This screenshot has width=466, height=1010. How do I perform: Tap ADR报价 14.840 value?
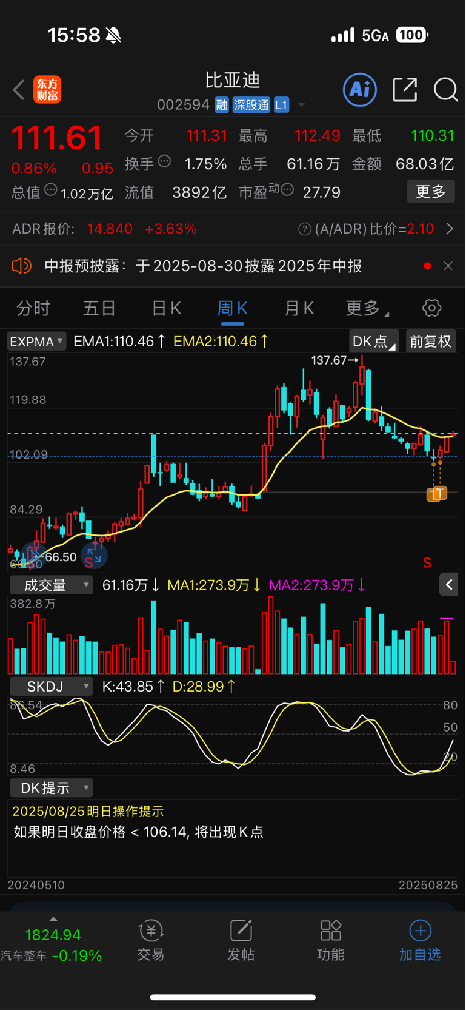coord(110,229)
